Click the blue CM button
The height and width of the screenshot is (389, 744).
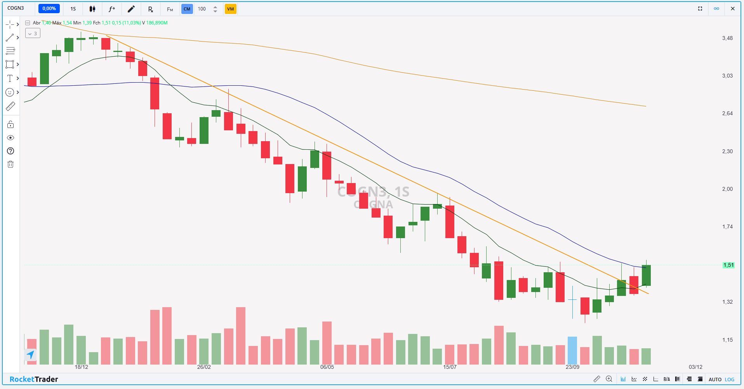point(187,9)
